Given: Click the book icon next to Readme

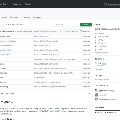Looking at the screenshot, I should coord(95,33).
